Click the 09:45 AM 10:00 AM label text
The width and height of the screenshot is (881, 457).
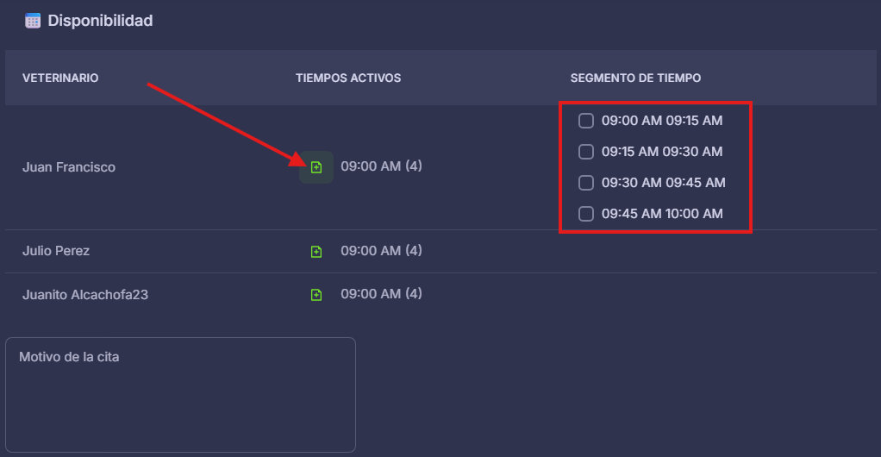point(662,214)
